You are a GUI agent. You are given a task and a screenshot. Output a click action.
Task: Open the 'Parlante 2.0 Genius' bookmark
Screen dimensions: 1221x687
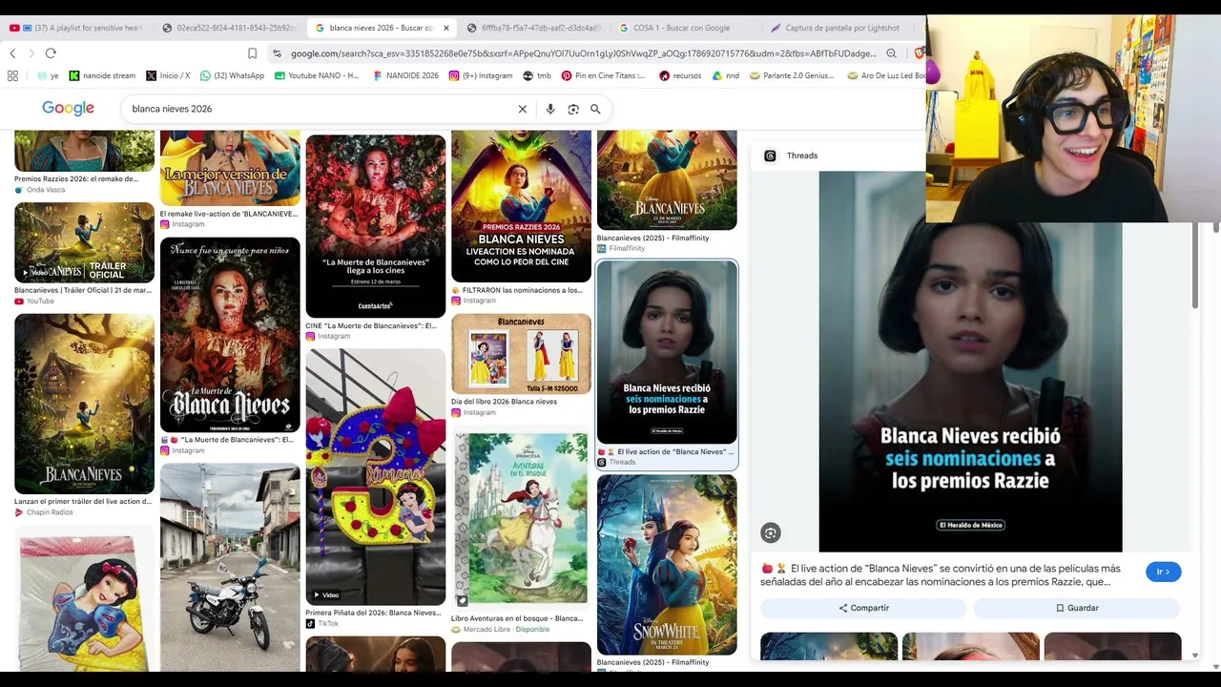(793, 75)
